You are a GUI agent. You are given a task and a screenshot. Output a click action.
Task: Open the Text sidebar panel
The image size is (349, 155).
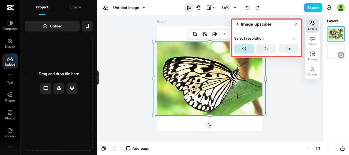click(x=10, y=79)
